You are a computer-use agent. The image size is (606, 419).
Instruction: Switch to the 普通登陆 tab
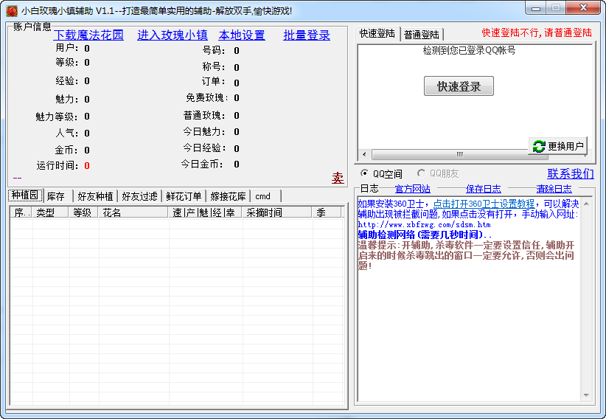[422, 34]
